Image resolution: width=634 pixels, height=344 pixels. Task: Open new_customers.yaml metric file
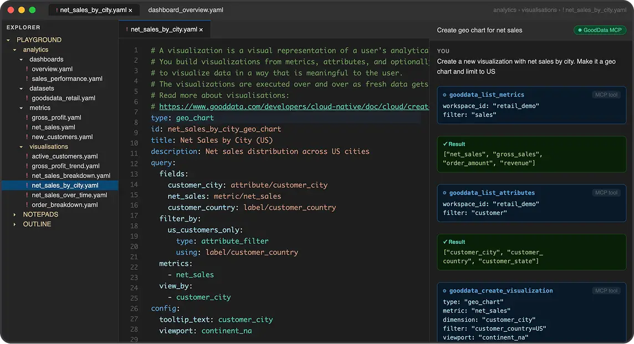62,137
